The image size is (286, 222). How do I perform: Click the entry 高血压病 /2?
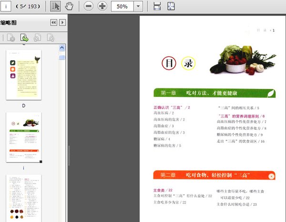pos(163,113)
